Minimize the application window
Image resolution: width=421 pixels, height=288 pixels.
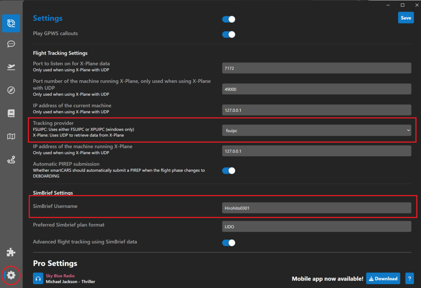click(388, 5)
